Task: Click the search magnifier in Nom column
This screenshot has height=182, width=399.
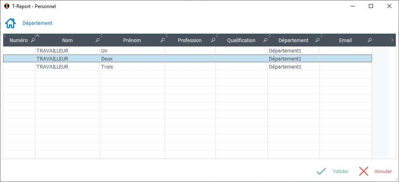Action: click(97, 40)
